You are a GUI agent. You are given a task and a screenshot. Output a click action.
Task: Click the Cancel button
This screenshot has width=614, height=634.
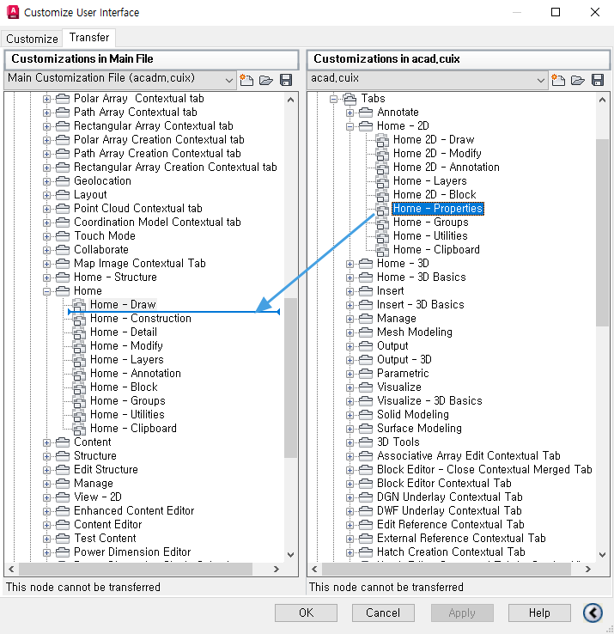click(x=383, y=613)
